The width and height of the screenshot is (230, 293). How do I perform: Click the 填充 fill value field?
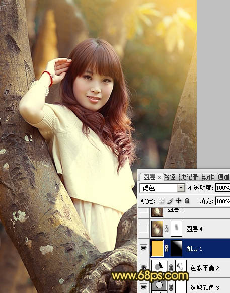pyautogui.click(x=222, y=201)
